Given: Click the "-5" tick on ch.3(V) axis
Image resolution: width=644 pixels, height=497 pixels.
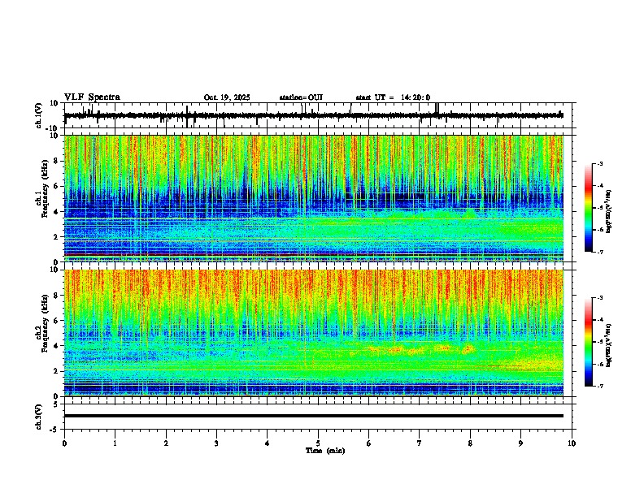Looking at the screenshot, I should point(54,430).
